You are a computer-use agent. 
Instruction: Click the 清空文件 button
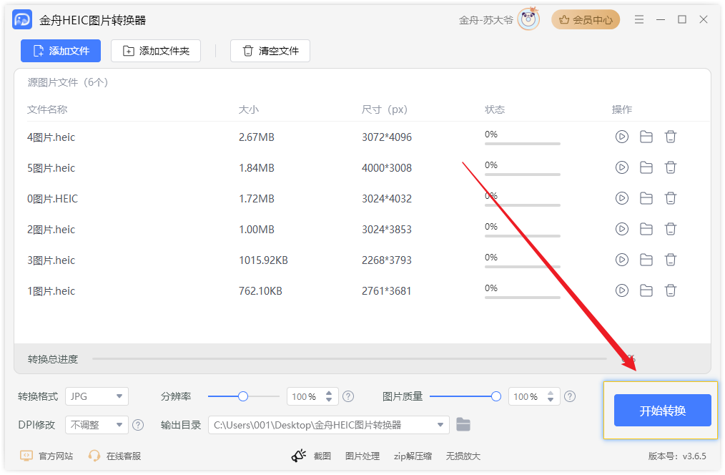[x=270, y=51]
